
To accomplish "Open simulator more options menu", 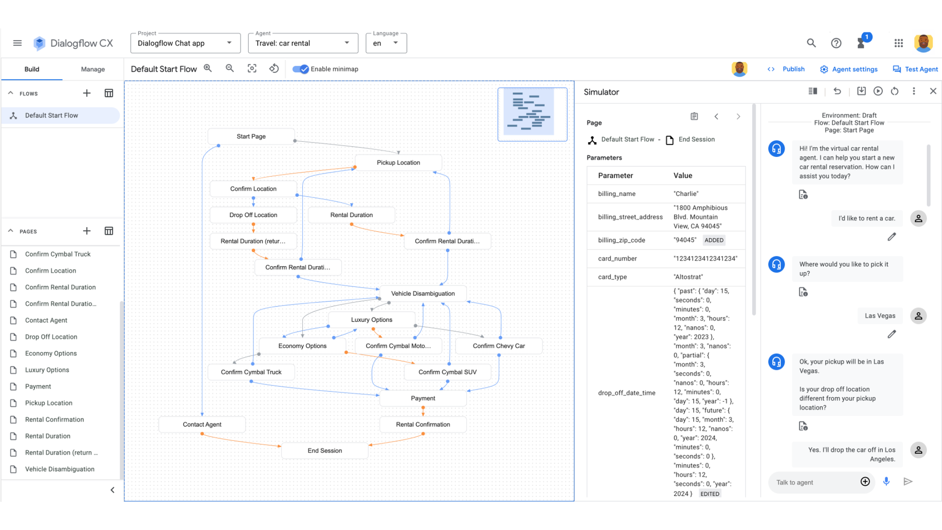I will (914, 91).
